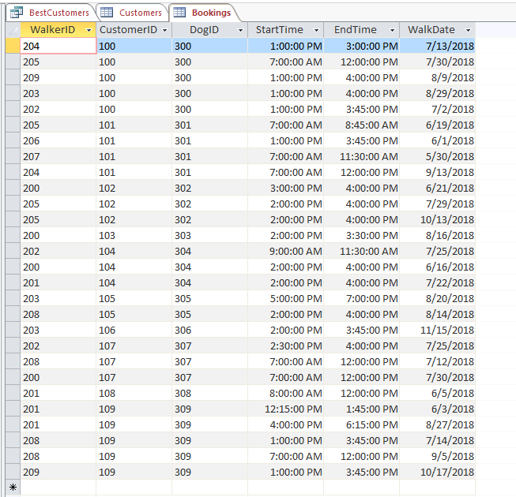Click the WalkDate cell 11/15/2018
Viewport: 516px width, 497px height.
(437, 330)
